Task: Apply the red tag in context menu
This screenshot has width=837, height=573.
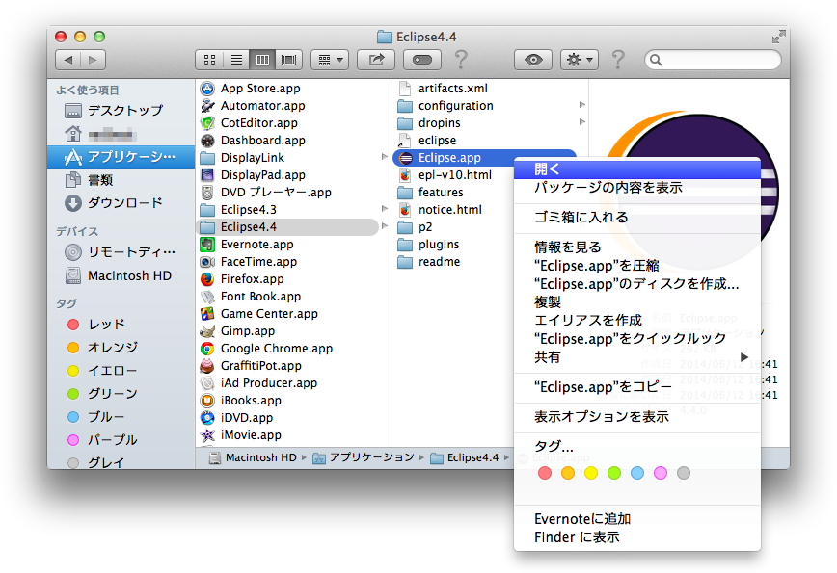Action: [545, 473]
